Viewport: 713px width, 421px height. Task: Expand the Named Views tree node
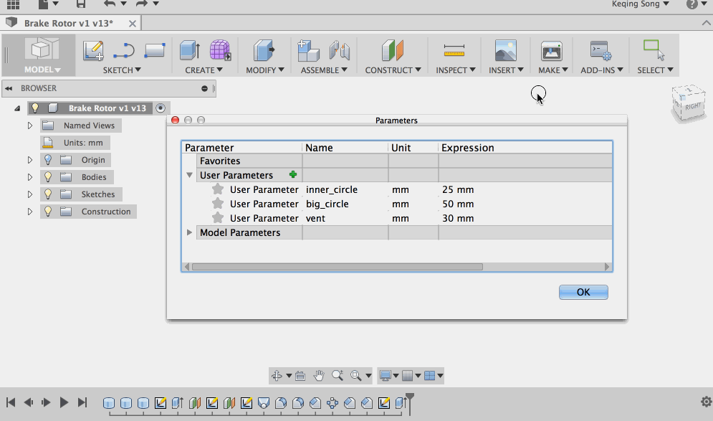point(30,126)
